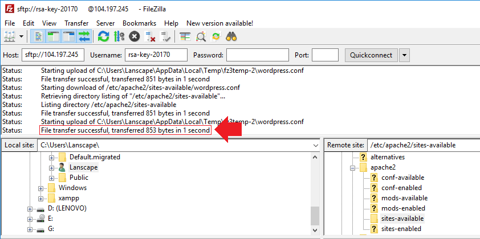
Task: Cancel the current operation
Action: 134,37
